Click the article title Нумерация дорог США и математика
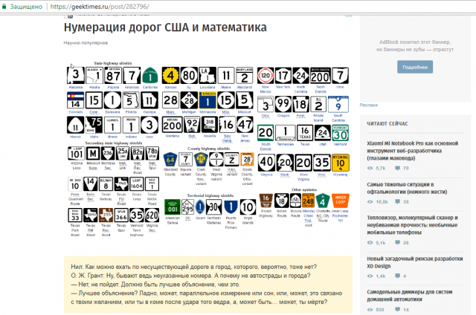 (165, 27)
